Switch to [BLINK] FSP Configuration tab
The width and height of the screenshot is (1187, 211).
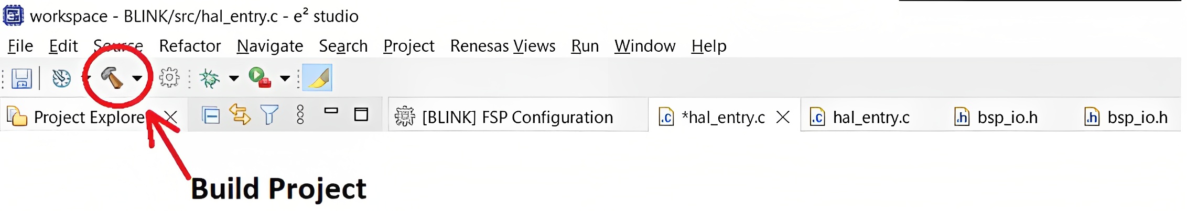coord(516,117)
